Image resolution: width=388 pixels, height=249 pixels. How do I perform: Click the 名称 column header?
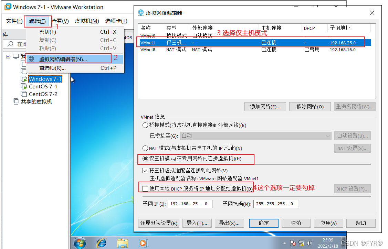tap(151, 28)
